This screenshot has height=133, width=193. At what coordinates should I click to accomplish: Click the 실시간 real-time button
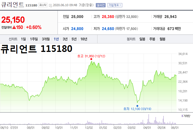tap(101, 5)
